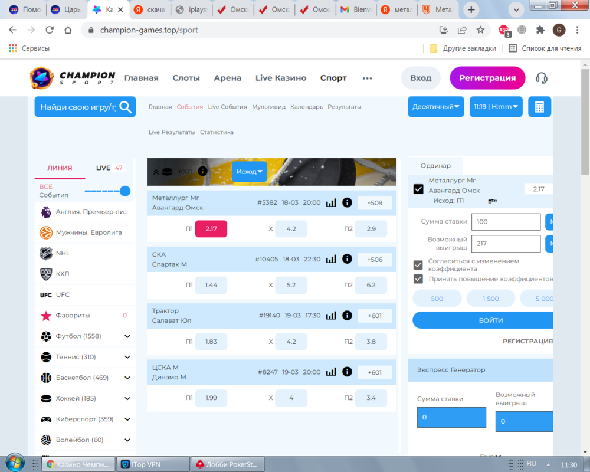Click Сумма ставки field with 100
This screenshot has width=590, height=472.
(x=506, y=222)
